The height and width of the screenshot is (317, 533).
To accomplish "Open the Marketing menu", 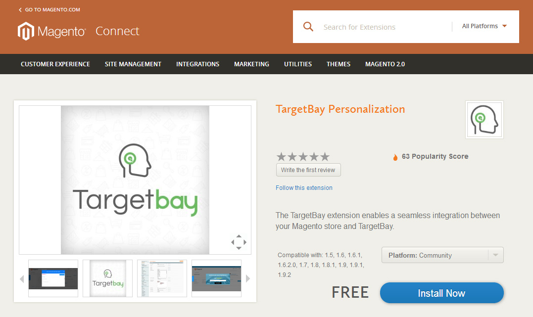I will pyautogui.click(x=251, y=64).
